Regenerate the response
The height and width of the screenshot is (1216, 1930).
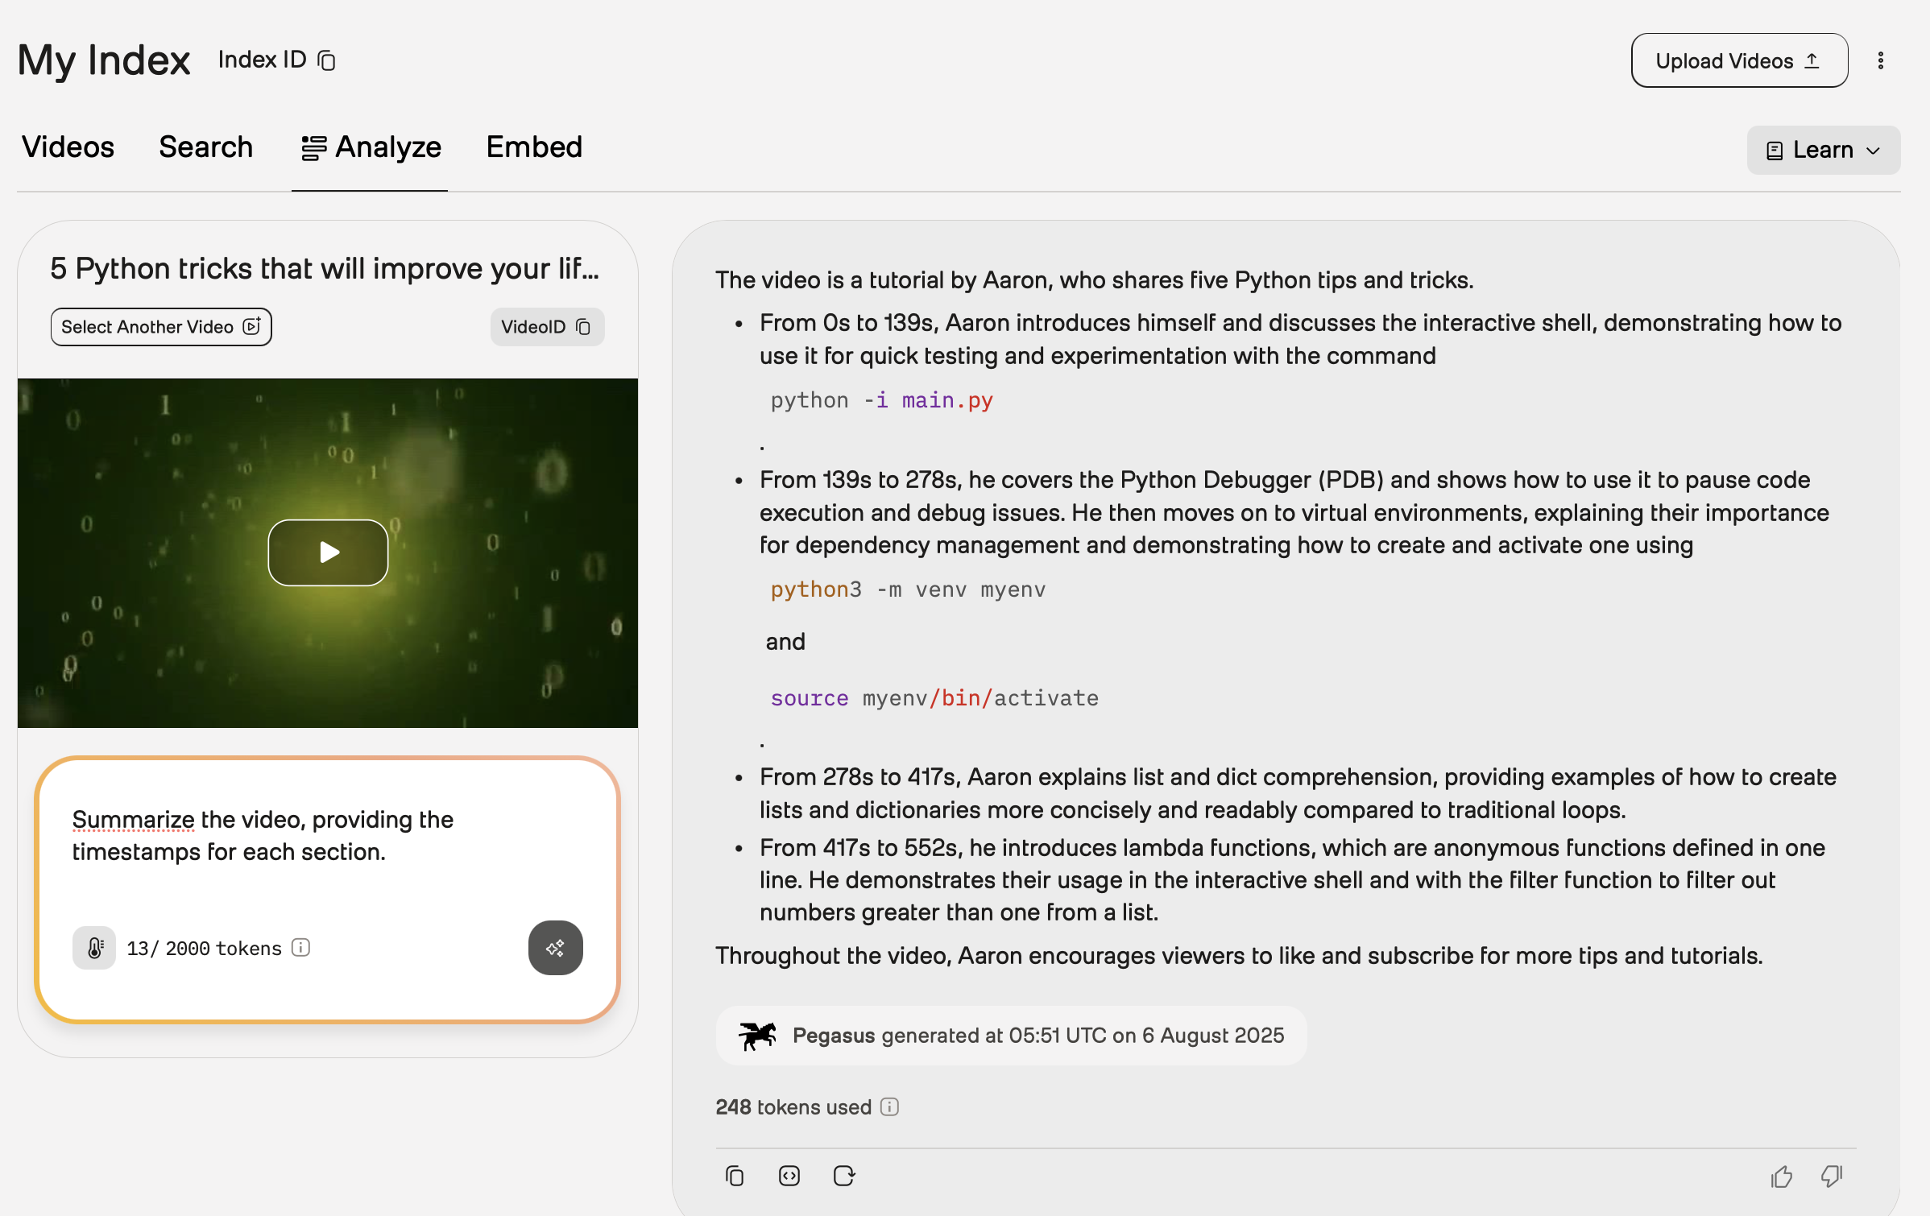(843, 1176)
